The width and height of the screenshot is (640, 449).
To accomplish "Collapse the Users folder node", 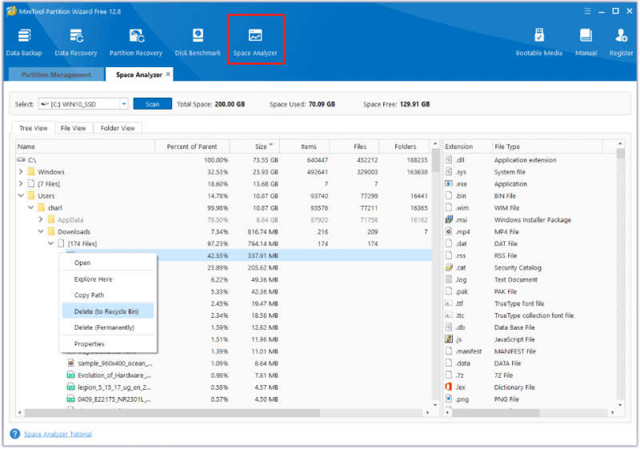I will 21,195.
